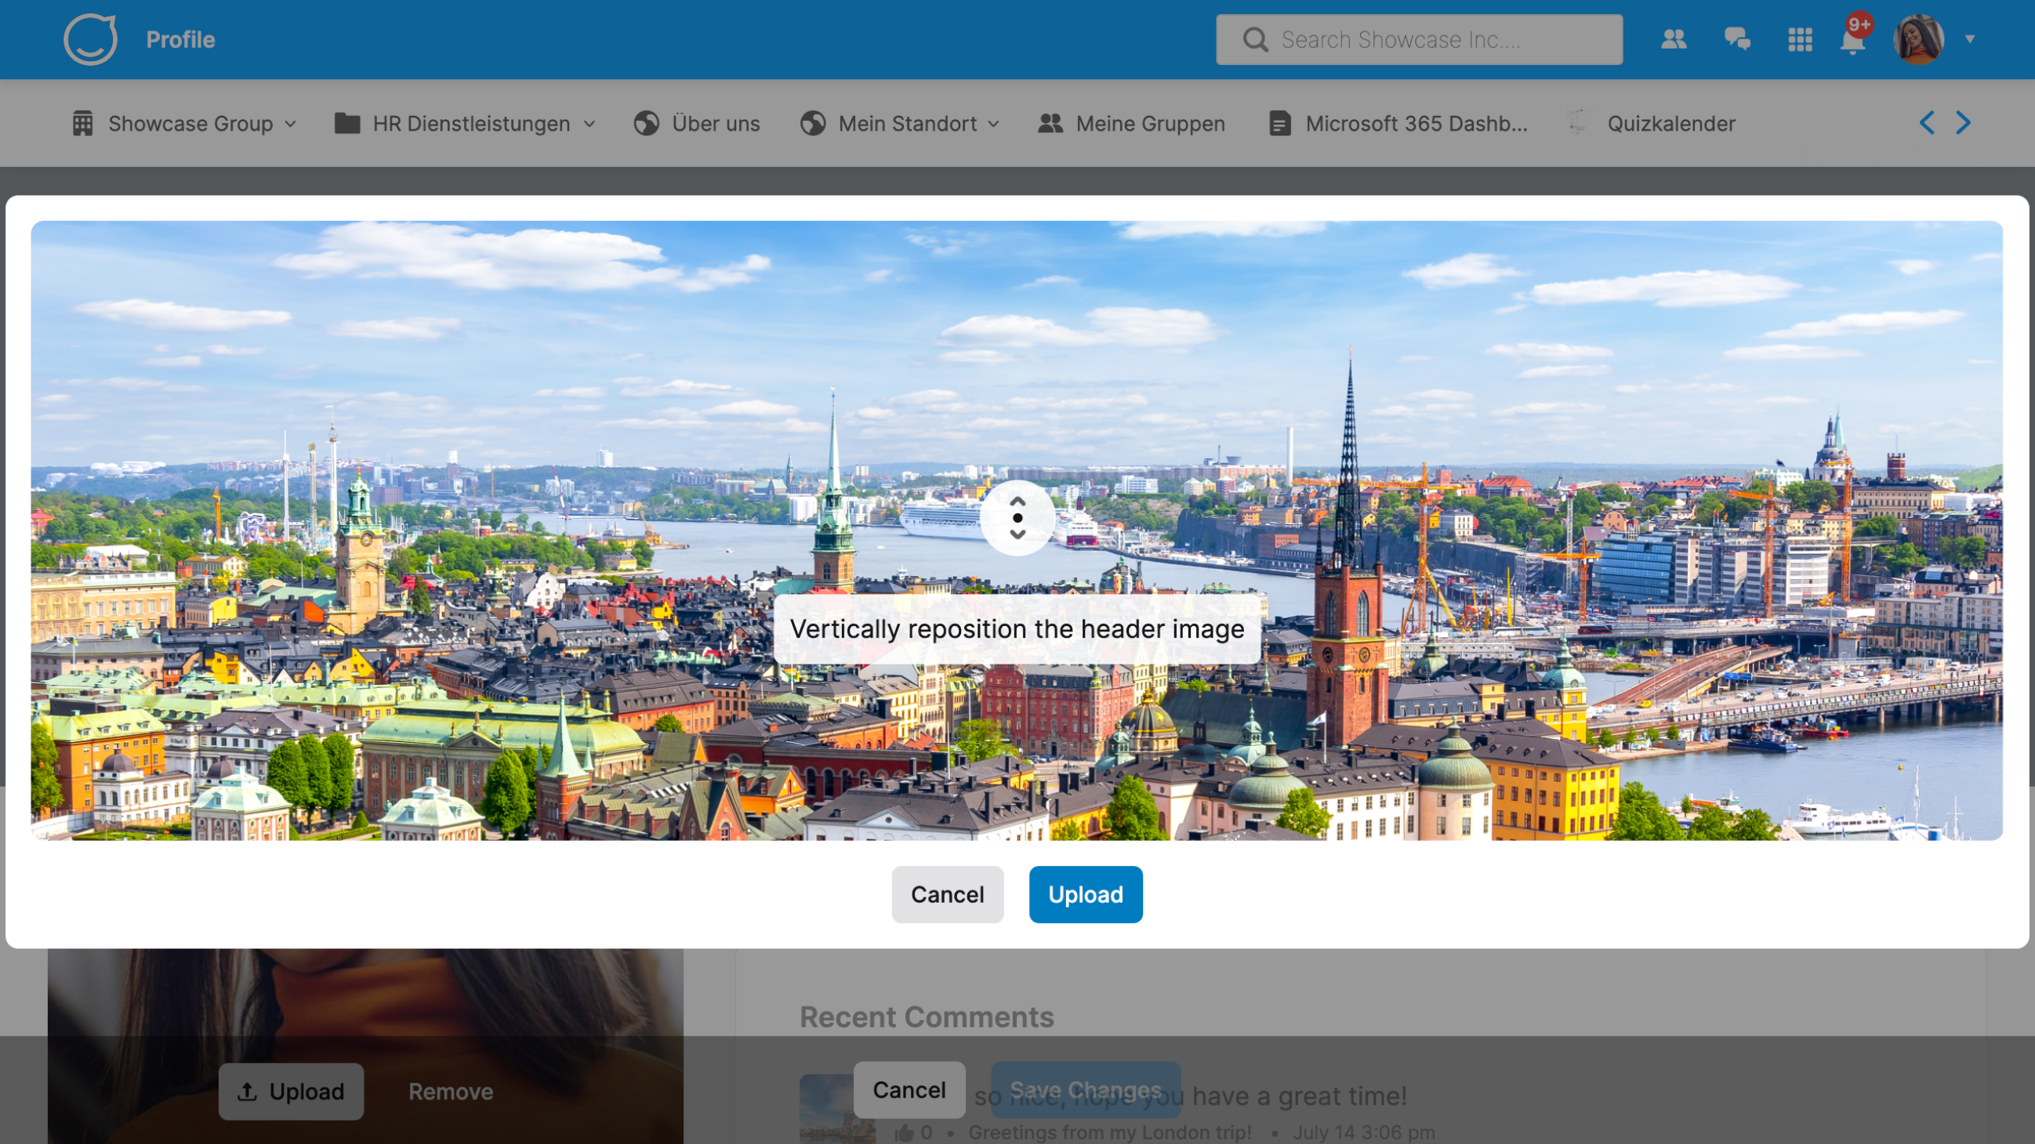Expand the Mein Standort dropdown
2035x1144 pixels.
(x=994, y=124)
